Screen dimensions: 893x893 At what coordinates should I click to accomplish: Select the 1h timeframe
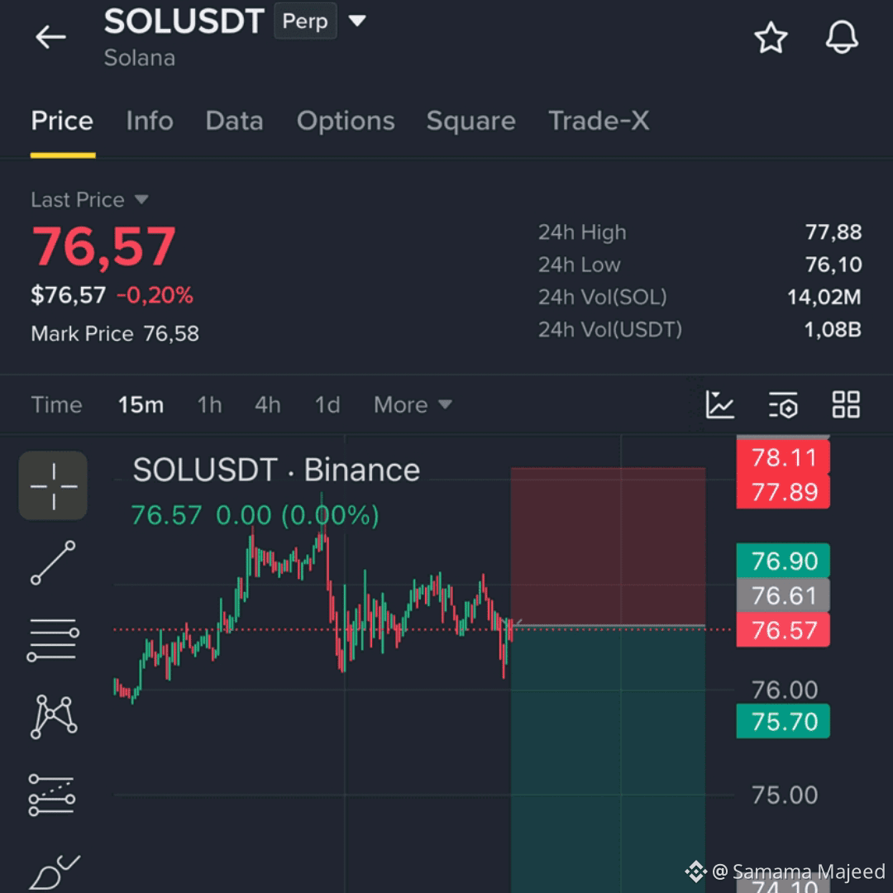coord(209,405)
